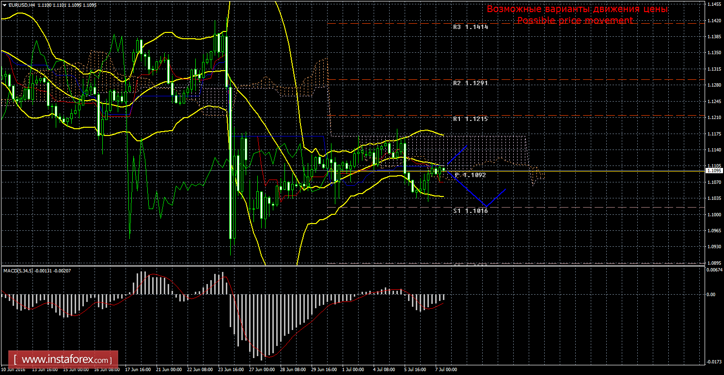Open the dropdown arrow beside EURUSD,H4

(4, 4)
